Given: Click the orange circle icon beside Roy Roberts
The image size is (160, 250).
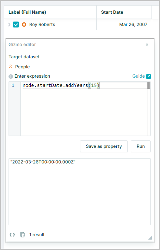Looking at the screenshot, I should pyautogui.click(x=24, y=25).
